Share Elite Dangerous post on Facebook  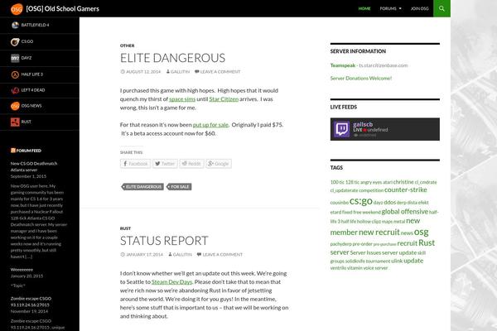pyautogui.click(x=135, y=164)
